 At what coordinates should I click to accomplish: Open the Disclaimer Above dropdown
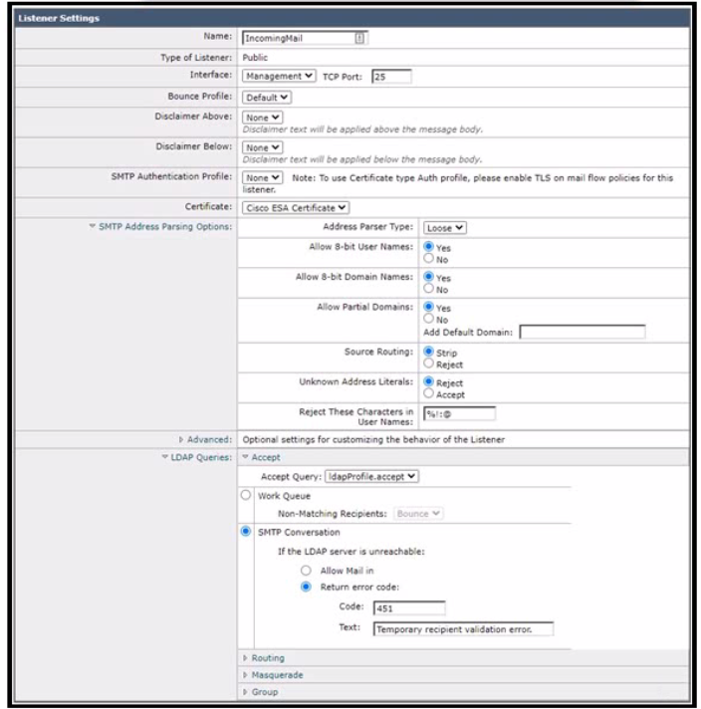click(x=258, y=117)
